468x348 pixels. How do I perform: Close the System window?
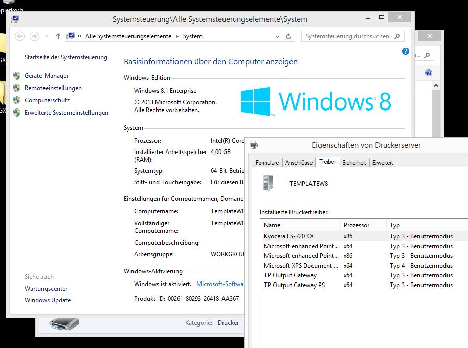(x=399, y=17)
